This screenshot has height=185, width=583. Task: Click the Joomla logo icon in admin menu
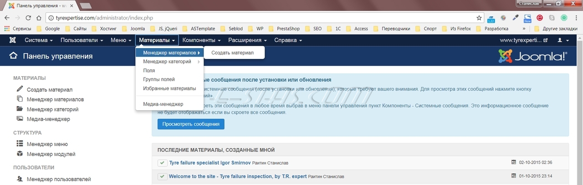pos(12,40)
